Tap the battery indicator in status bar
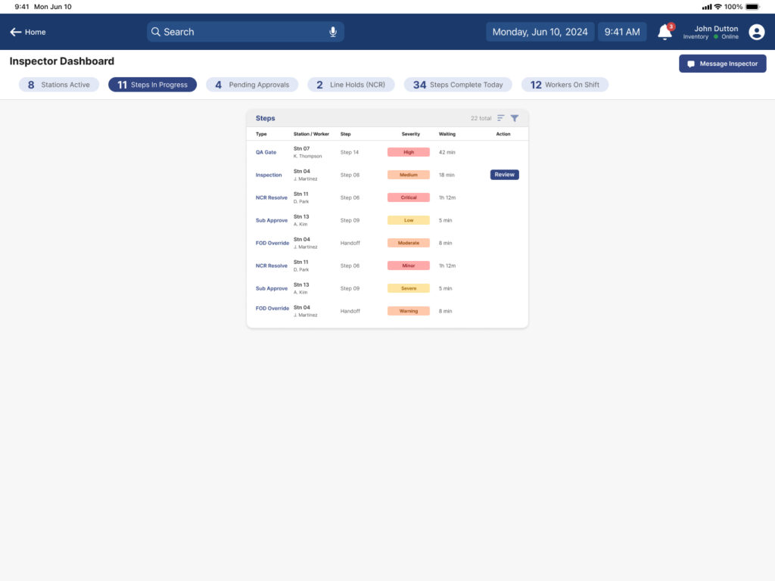This screenshot has height=581, width=775. [x=752, y=6]
